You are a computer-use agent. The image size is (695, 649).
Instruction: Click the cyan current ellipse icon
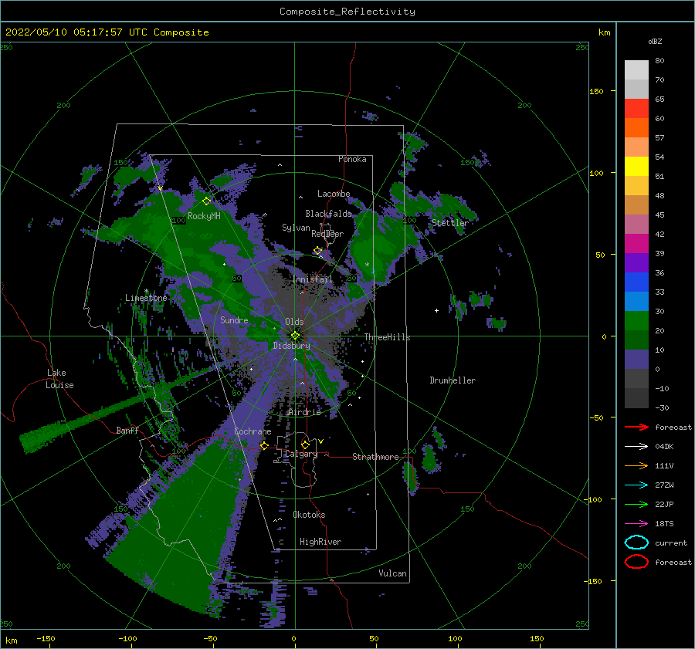[636, 543]
